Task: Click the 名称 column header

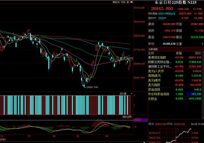Action: (x=151, y=53)
